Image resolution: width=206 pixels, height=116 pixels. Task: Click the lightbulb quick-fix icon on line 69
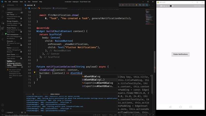pyautogui.click(x=34, y=72)
